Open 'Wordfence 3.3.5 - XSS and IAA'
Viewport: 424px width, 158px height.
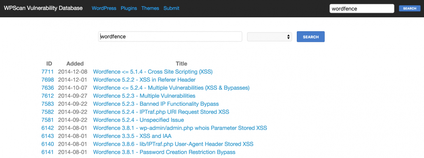pos(132,136)
